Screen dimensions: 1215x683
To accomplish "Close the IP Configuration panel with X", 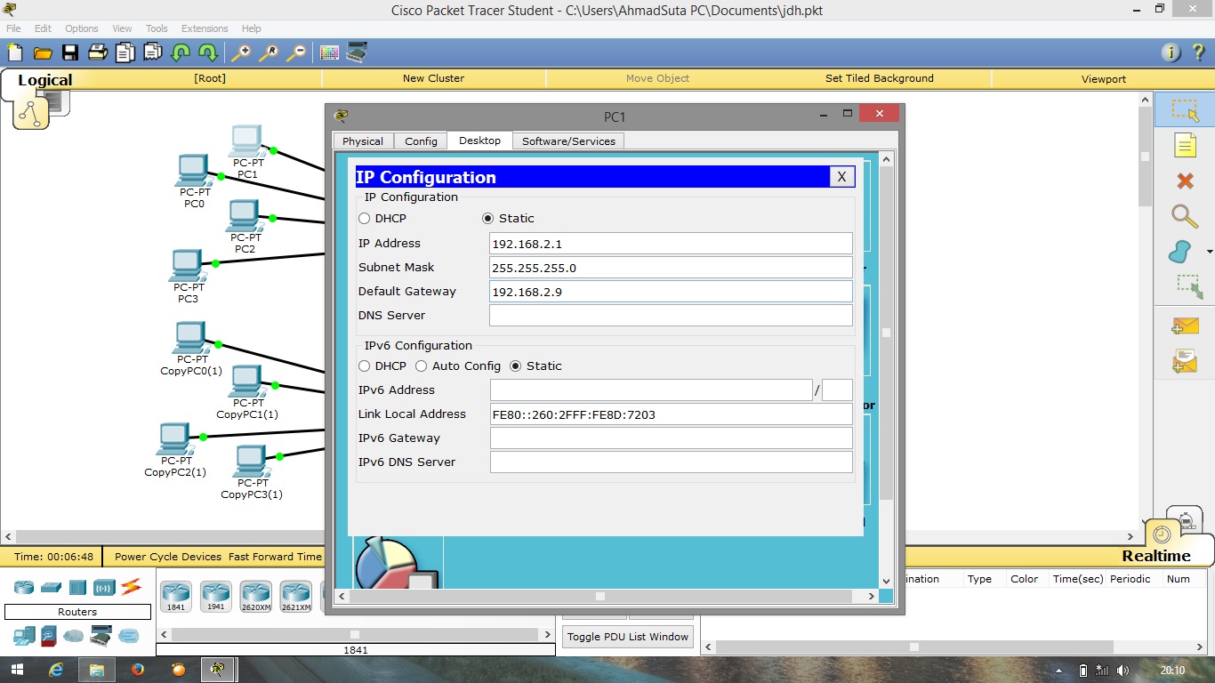I will (x=841, y=176).
